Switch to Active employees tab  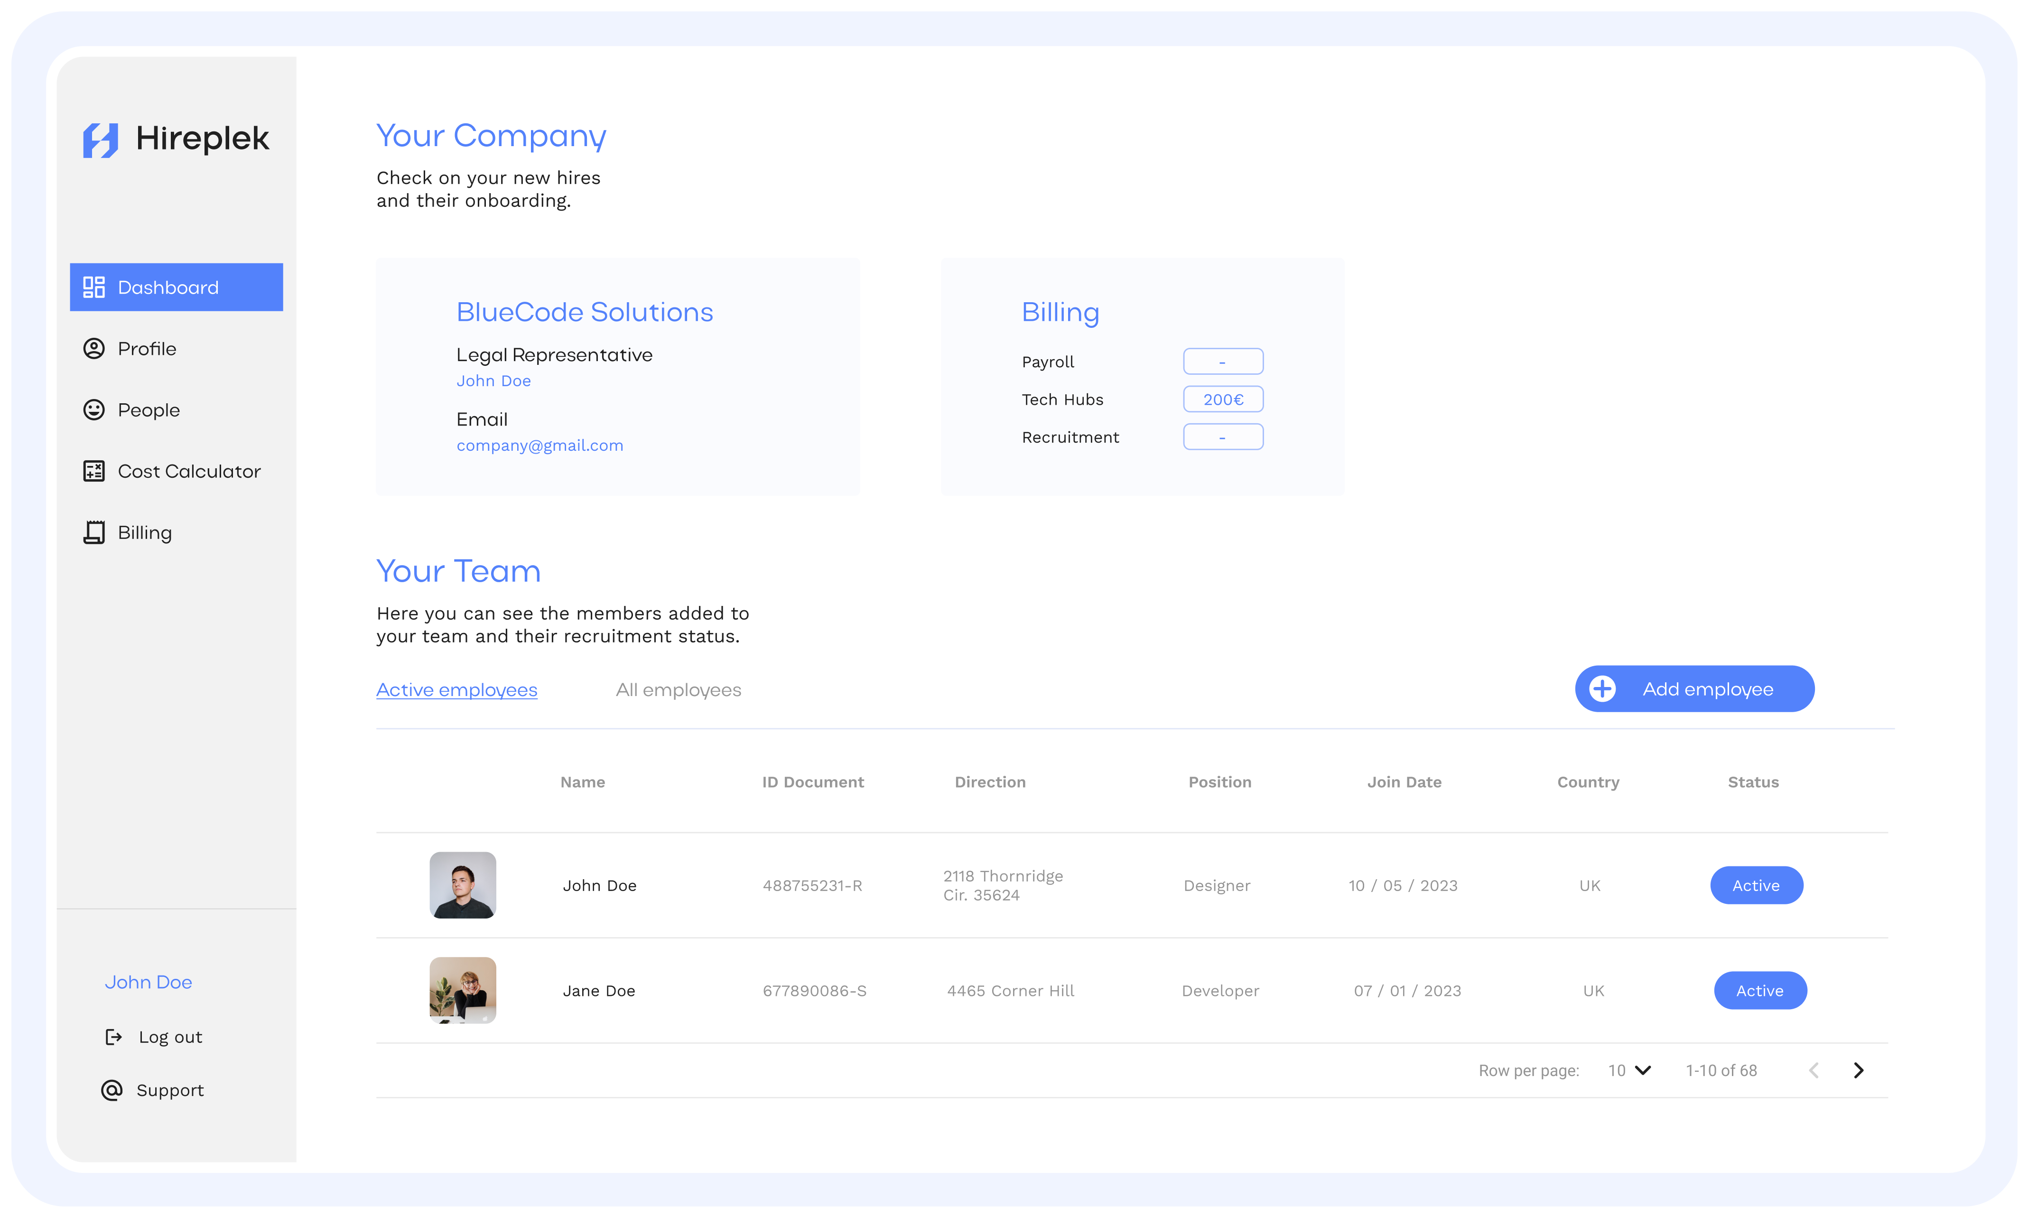point(457,690)
